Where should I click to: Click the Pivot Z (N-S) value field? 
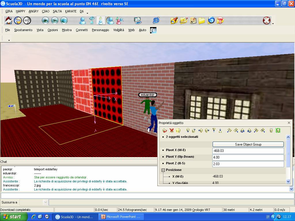click(248, 164)
